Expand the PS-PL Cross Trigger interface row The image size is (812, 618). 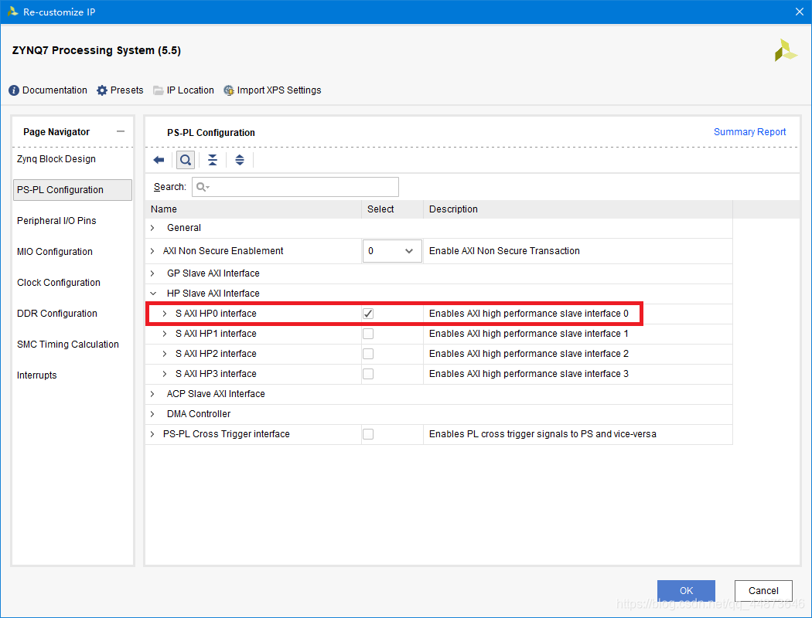[152, 434]
